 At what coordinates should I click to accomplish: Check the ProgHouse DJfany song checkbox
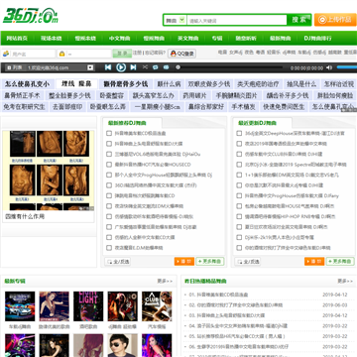point(239,195)
